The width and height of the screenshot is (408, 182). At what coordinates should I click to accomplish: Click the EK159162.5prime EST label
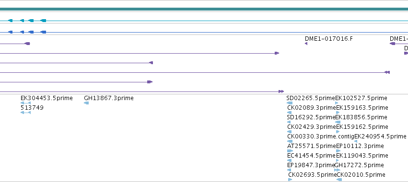[362, 127]
